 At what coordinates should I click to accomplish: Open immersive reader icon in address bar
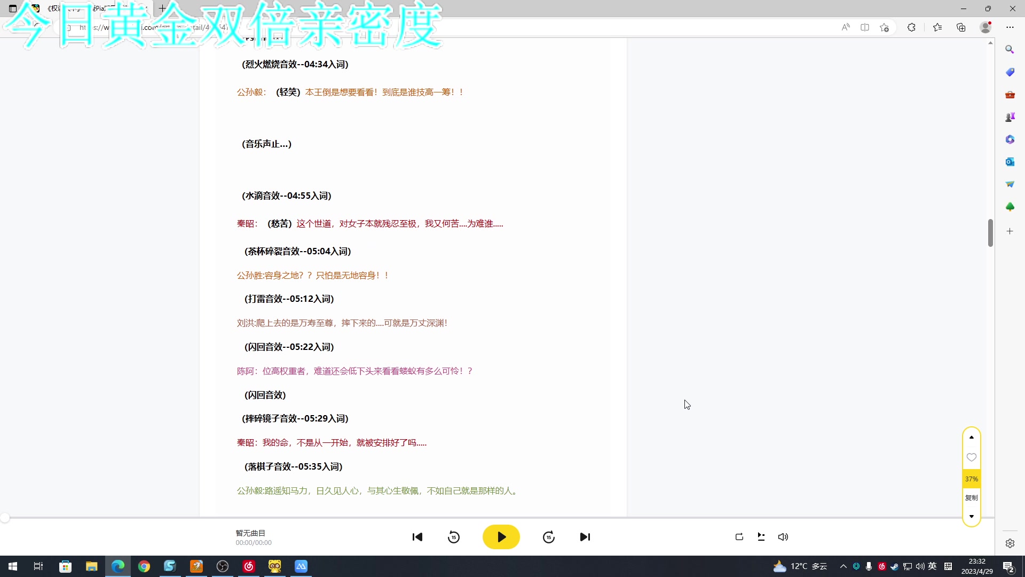pos(865,27)
